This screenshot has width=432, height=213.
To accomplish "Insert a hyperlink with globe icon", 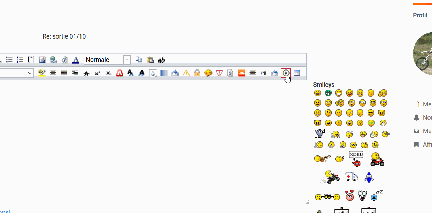I will tap(53, 59).
